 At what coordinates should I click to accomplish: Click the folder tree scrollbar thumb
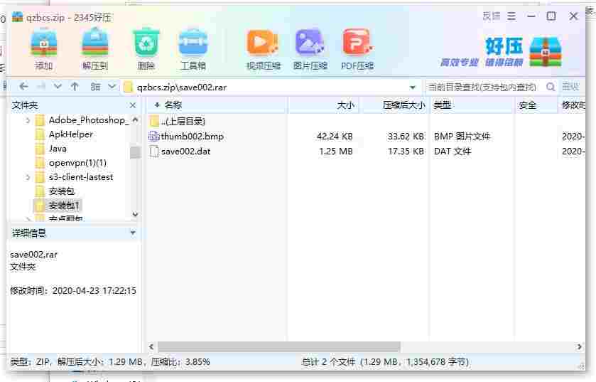pyautogui.click(x=135, y=152)
